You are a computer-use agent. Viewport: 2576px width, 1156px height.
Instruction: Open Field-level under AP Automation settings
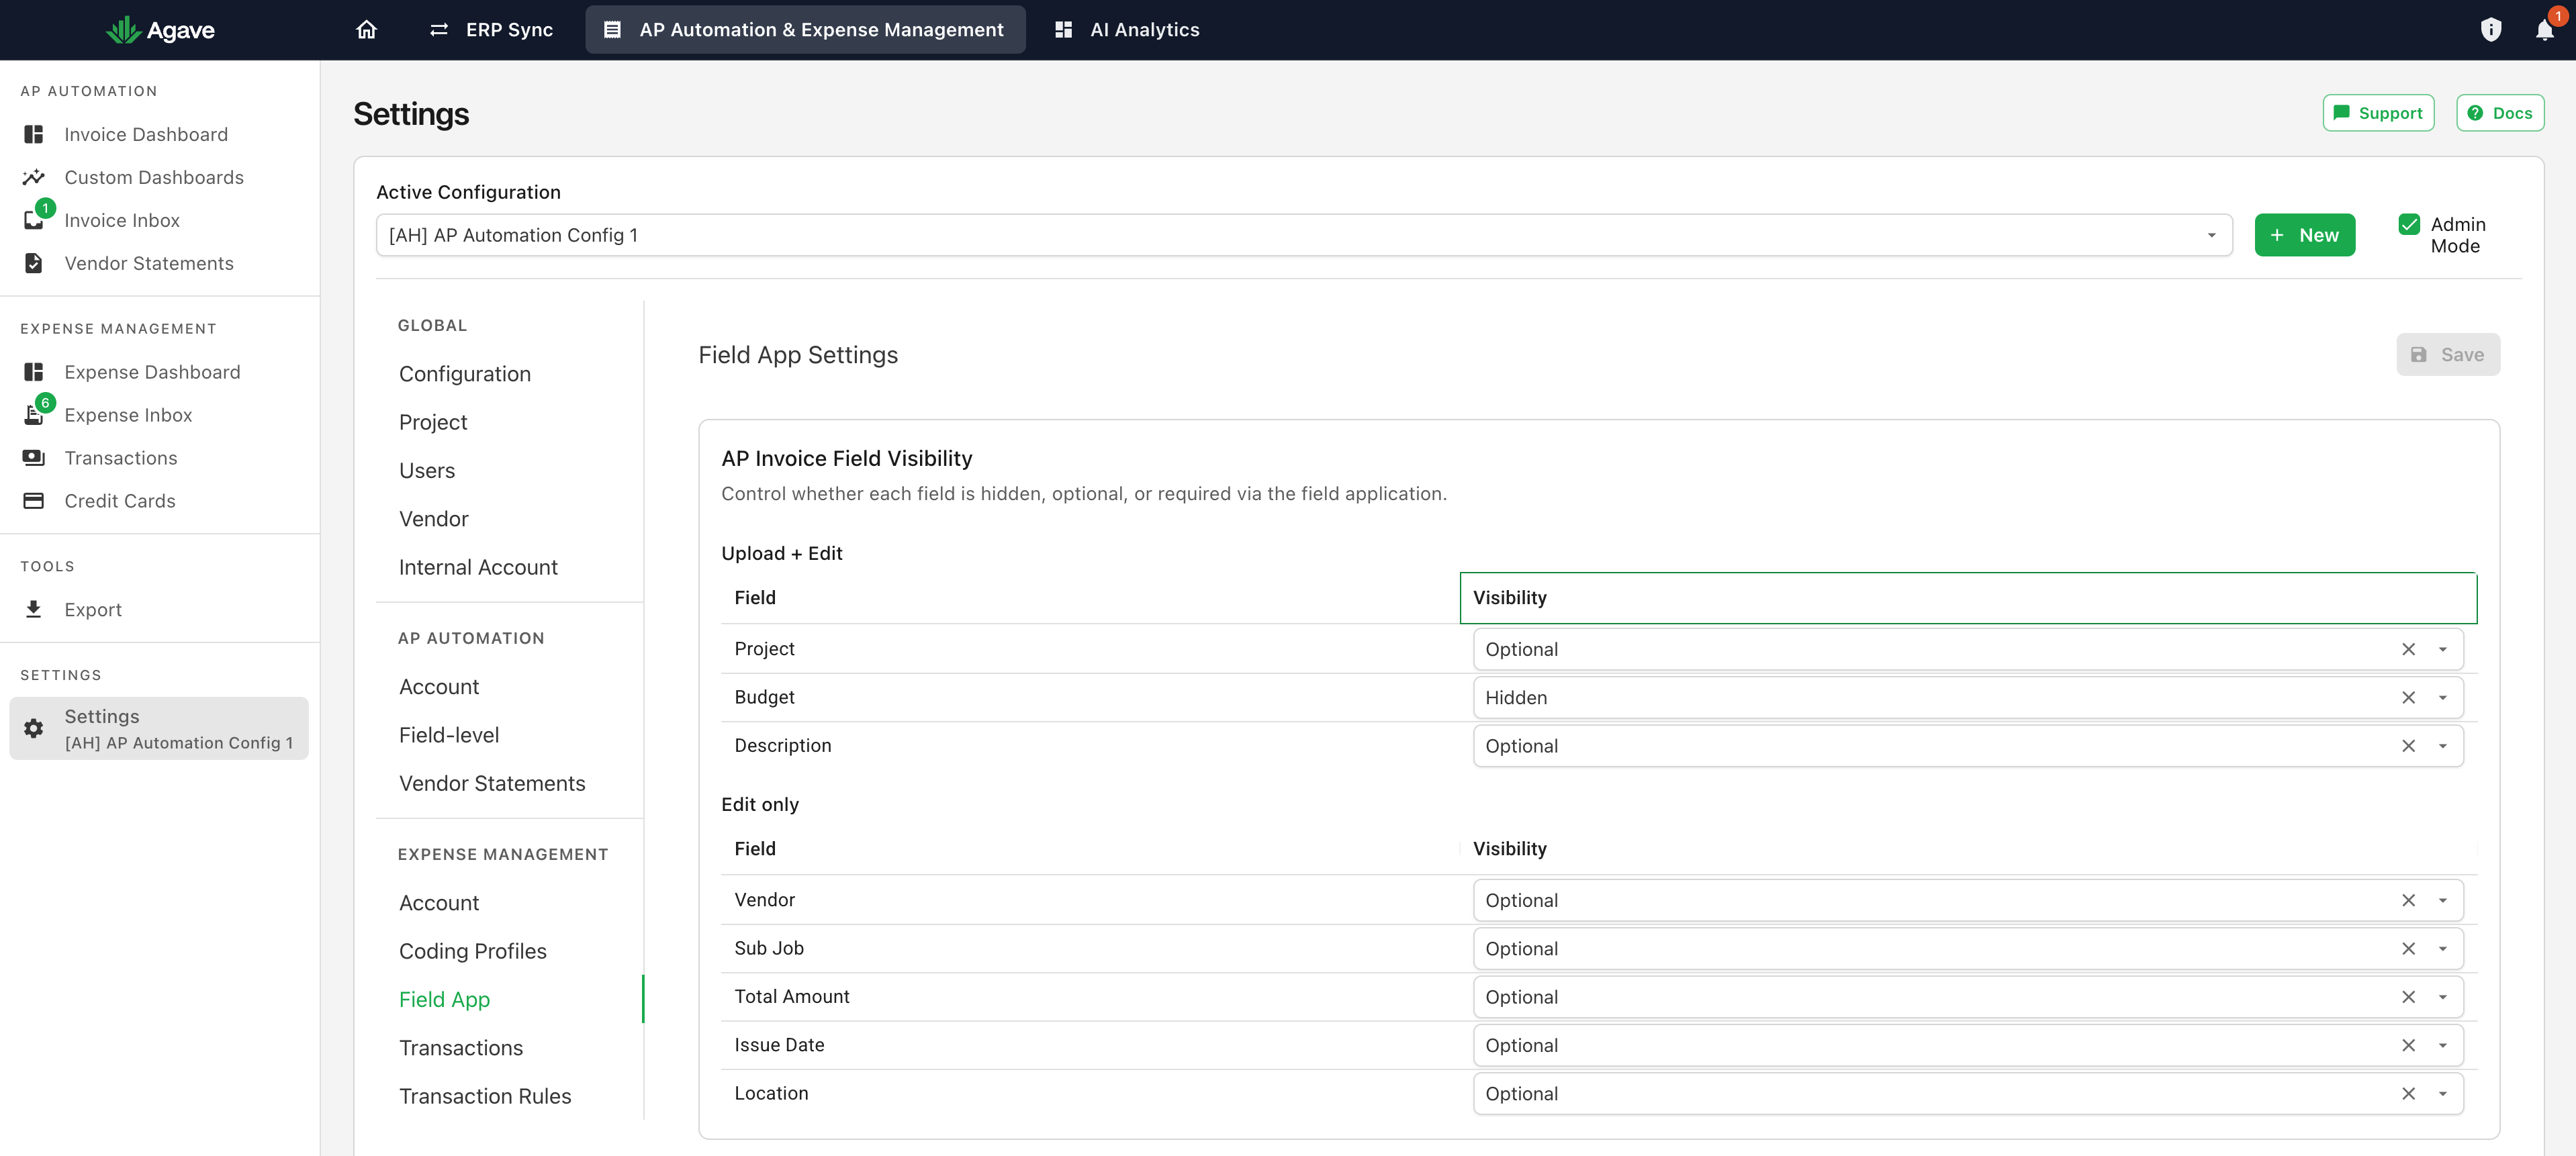pos(449,735)
